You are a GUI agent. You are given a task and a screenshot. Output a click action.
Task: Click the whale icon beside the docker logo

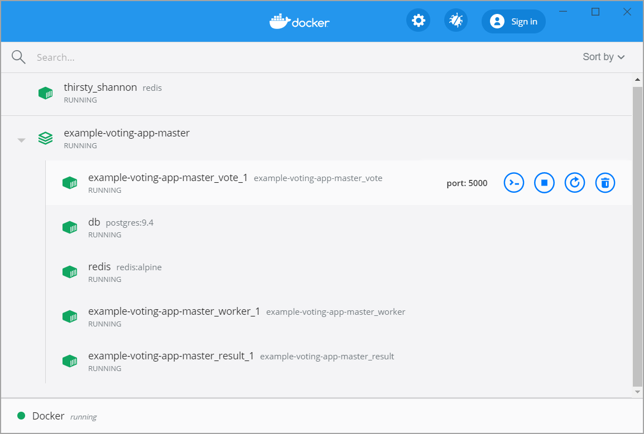pos(278,21)
